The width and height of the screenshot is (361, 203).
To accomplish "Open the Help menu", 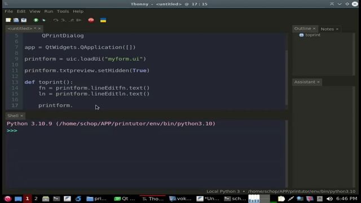I will (x=78, y=11).
